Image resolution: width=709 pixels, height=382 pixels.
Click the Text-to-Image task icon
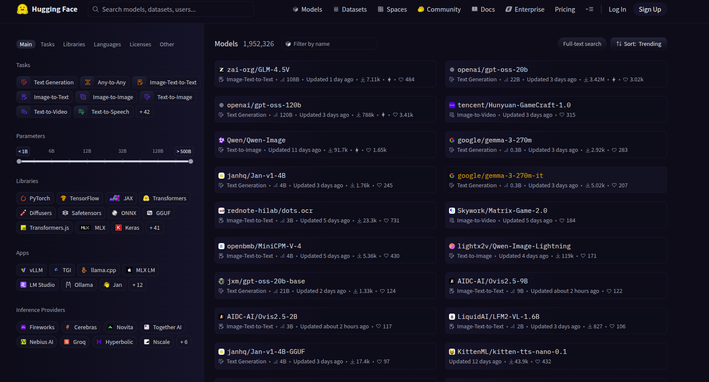(x=148, y=97)
